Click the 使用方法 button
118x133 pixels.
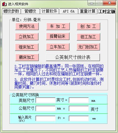tap(27, 27)
